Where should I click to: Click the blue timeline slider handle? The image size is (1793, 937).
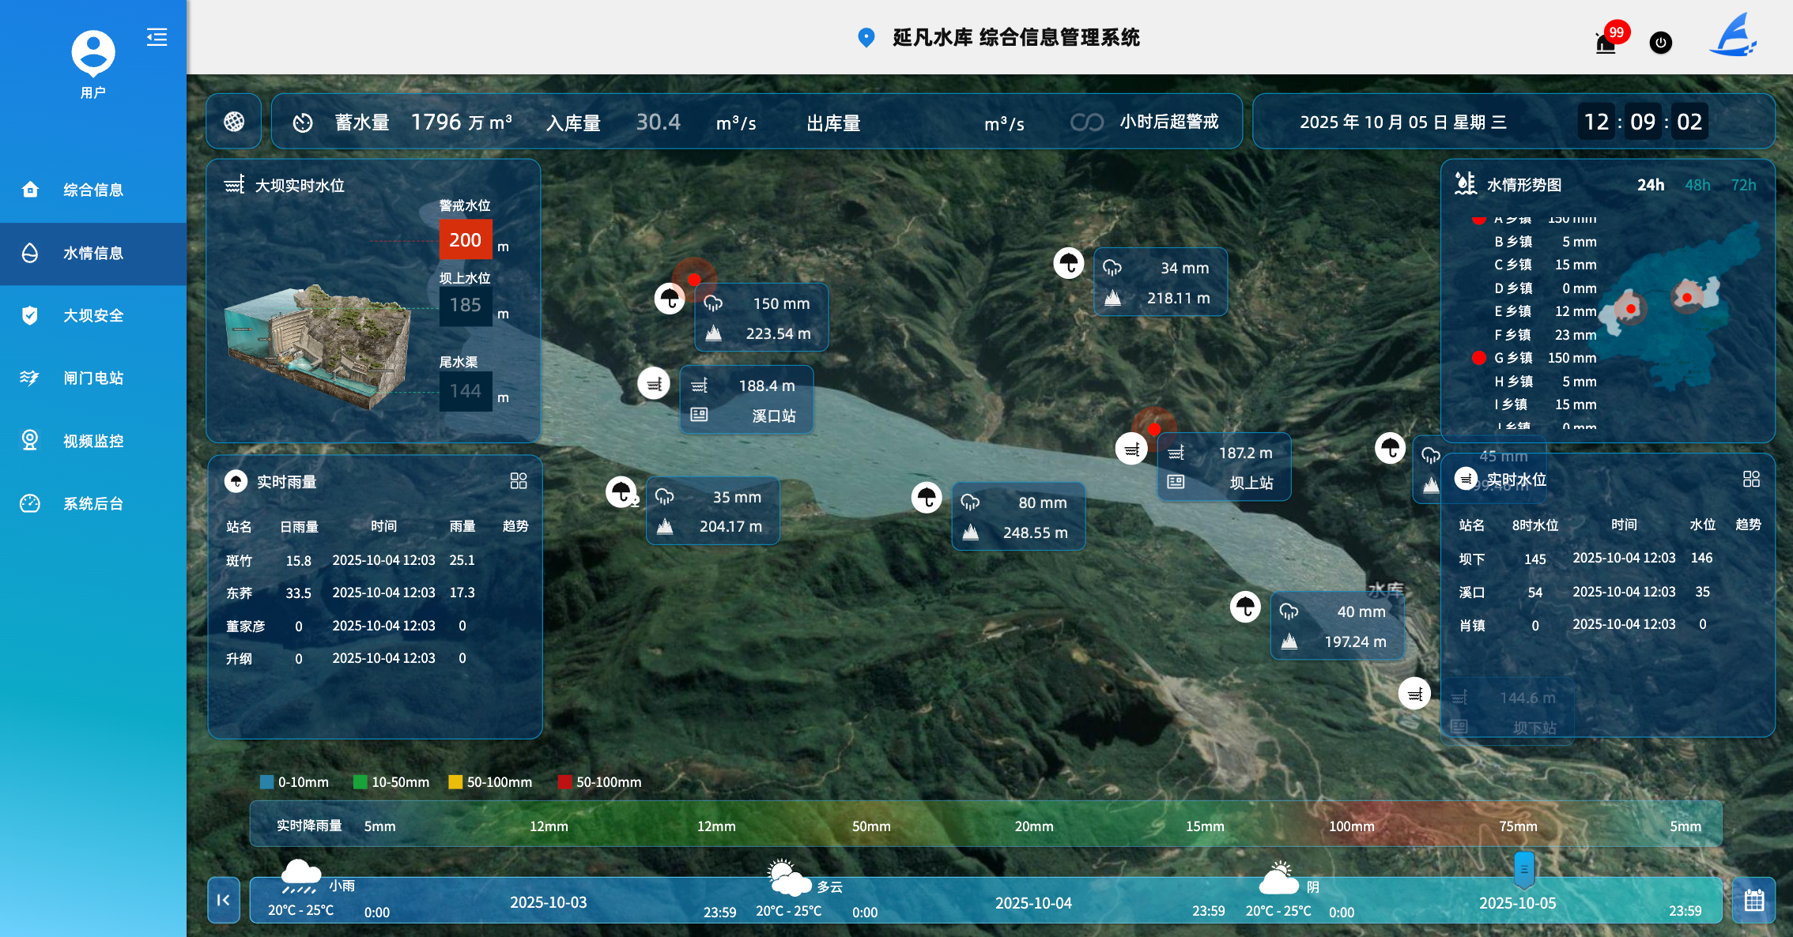point(1523,868)
